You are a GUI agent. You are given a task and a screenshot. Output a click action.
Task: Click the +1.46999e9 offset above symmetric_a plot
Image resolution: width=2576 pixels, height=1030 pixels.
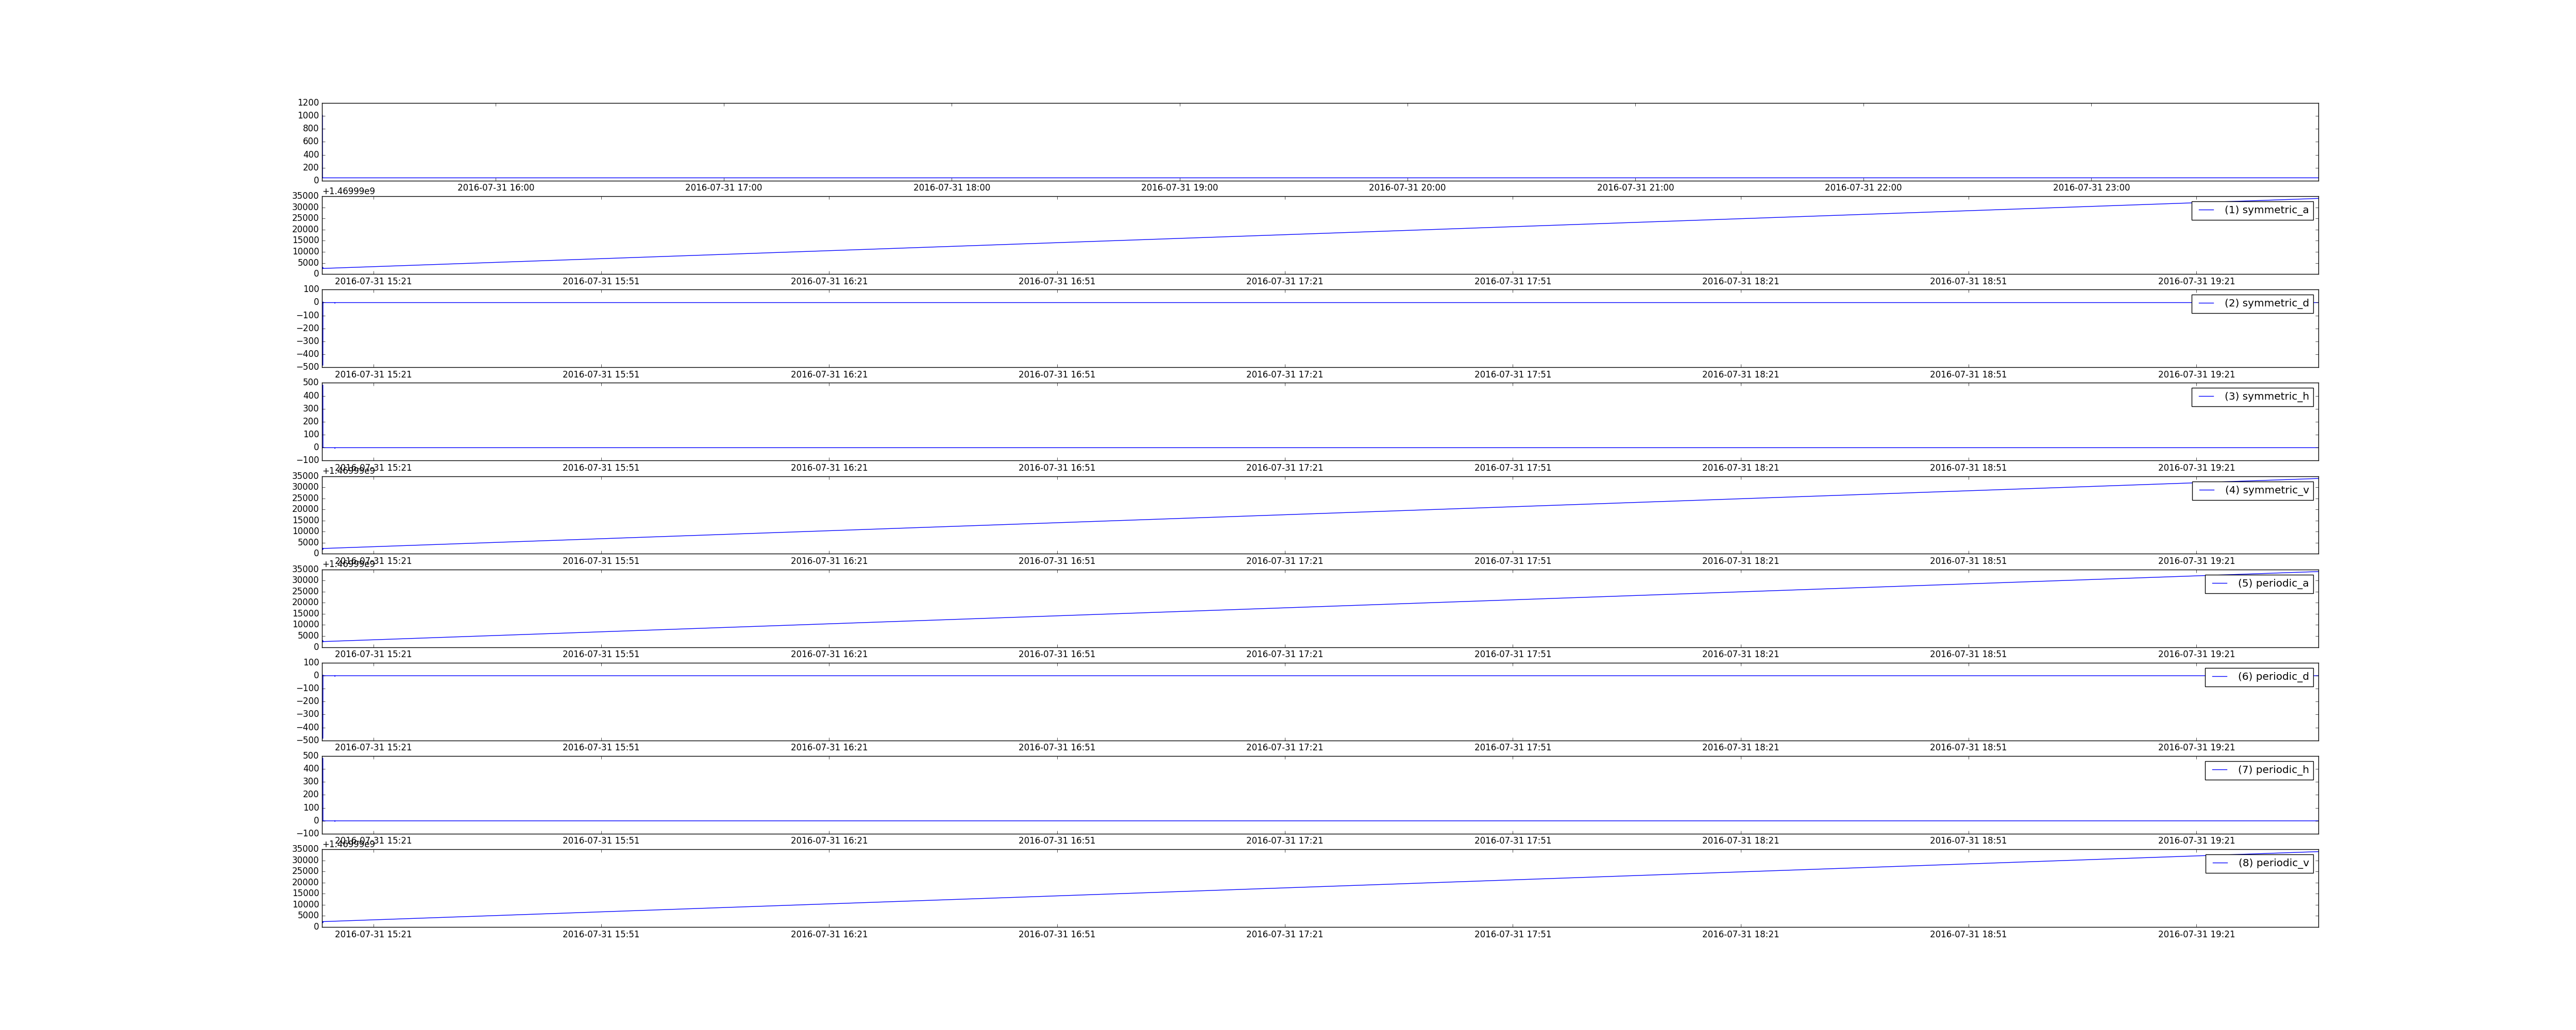click(348, 191)
